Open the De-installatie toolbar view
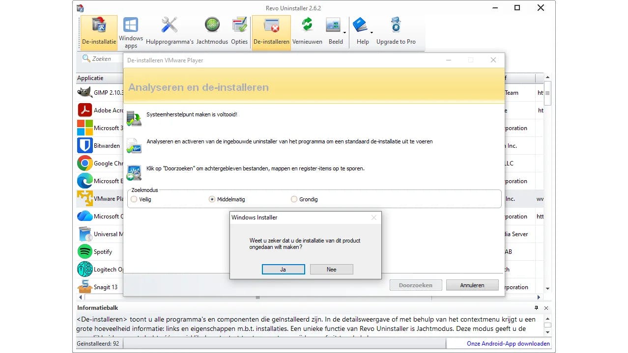 (x=99, y=32)
